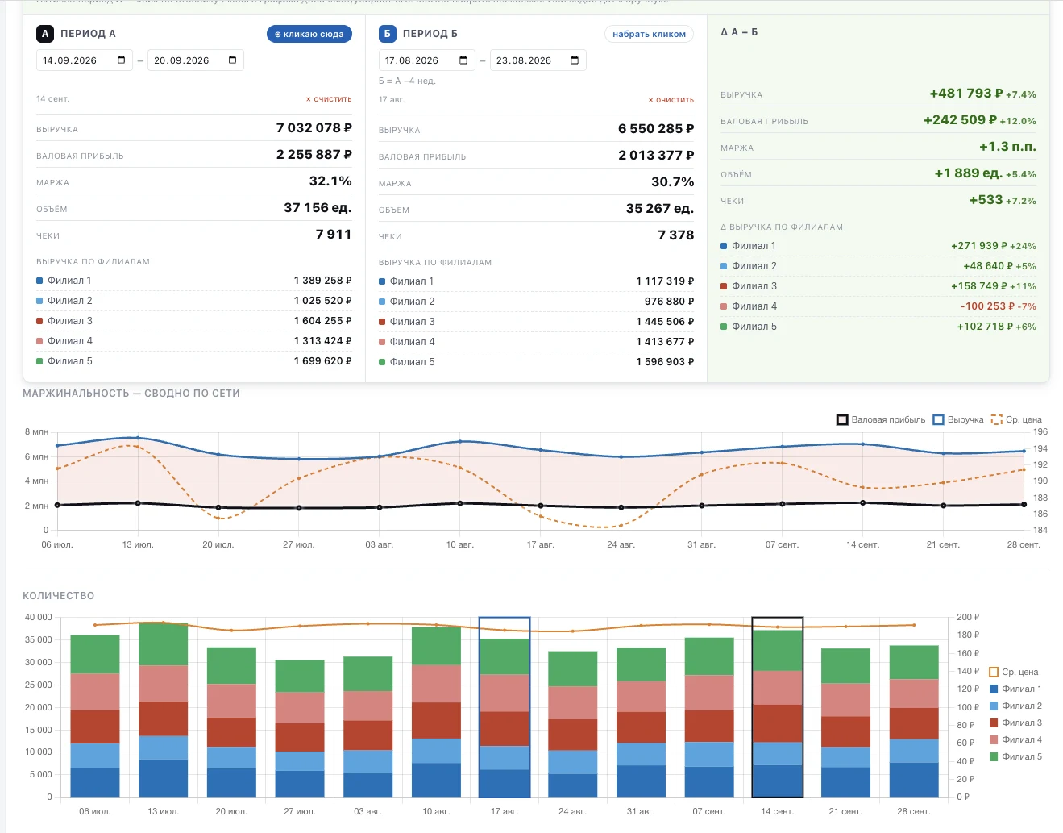
Task: Clear Period A via «очистить» link
Action: pos(329,99)
